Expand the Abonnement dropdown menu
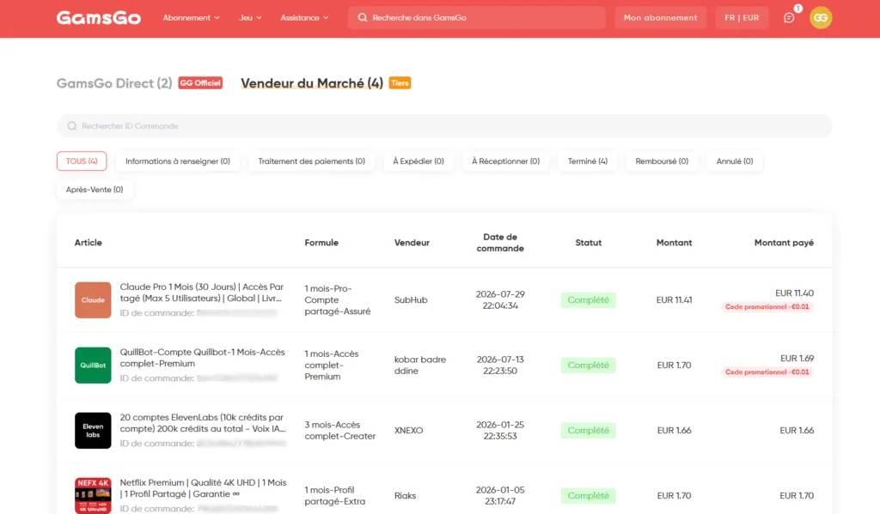 coord(191,18)
